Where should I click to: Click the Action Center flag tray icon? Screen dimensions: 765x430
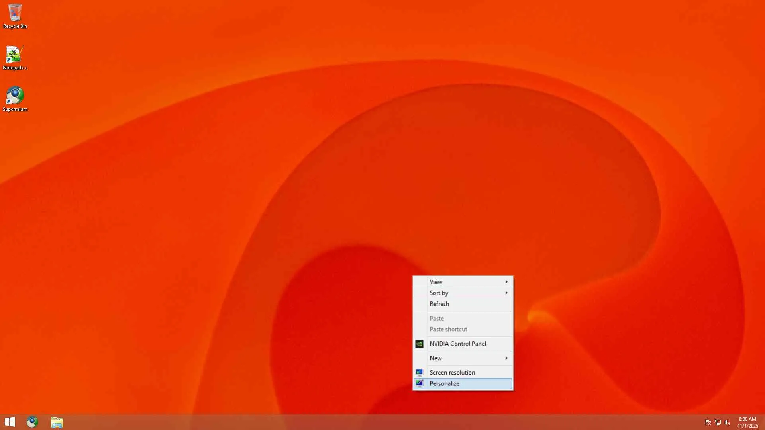708,422
